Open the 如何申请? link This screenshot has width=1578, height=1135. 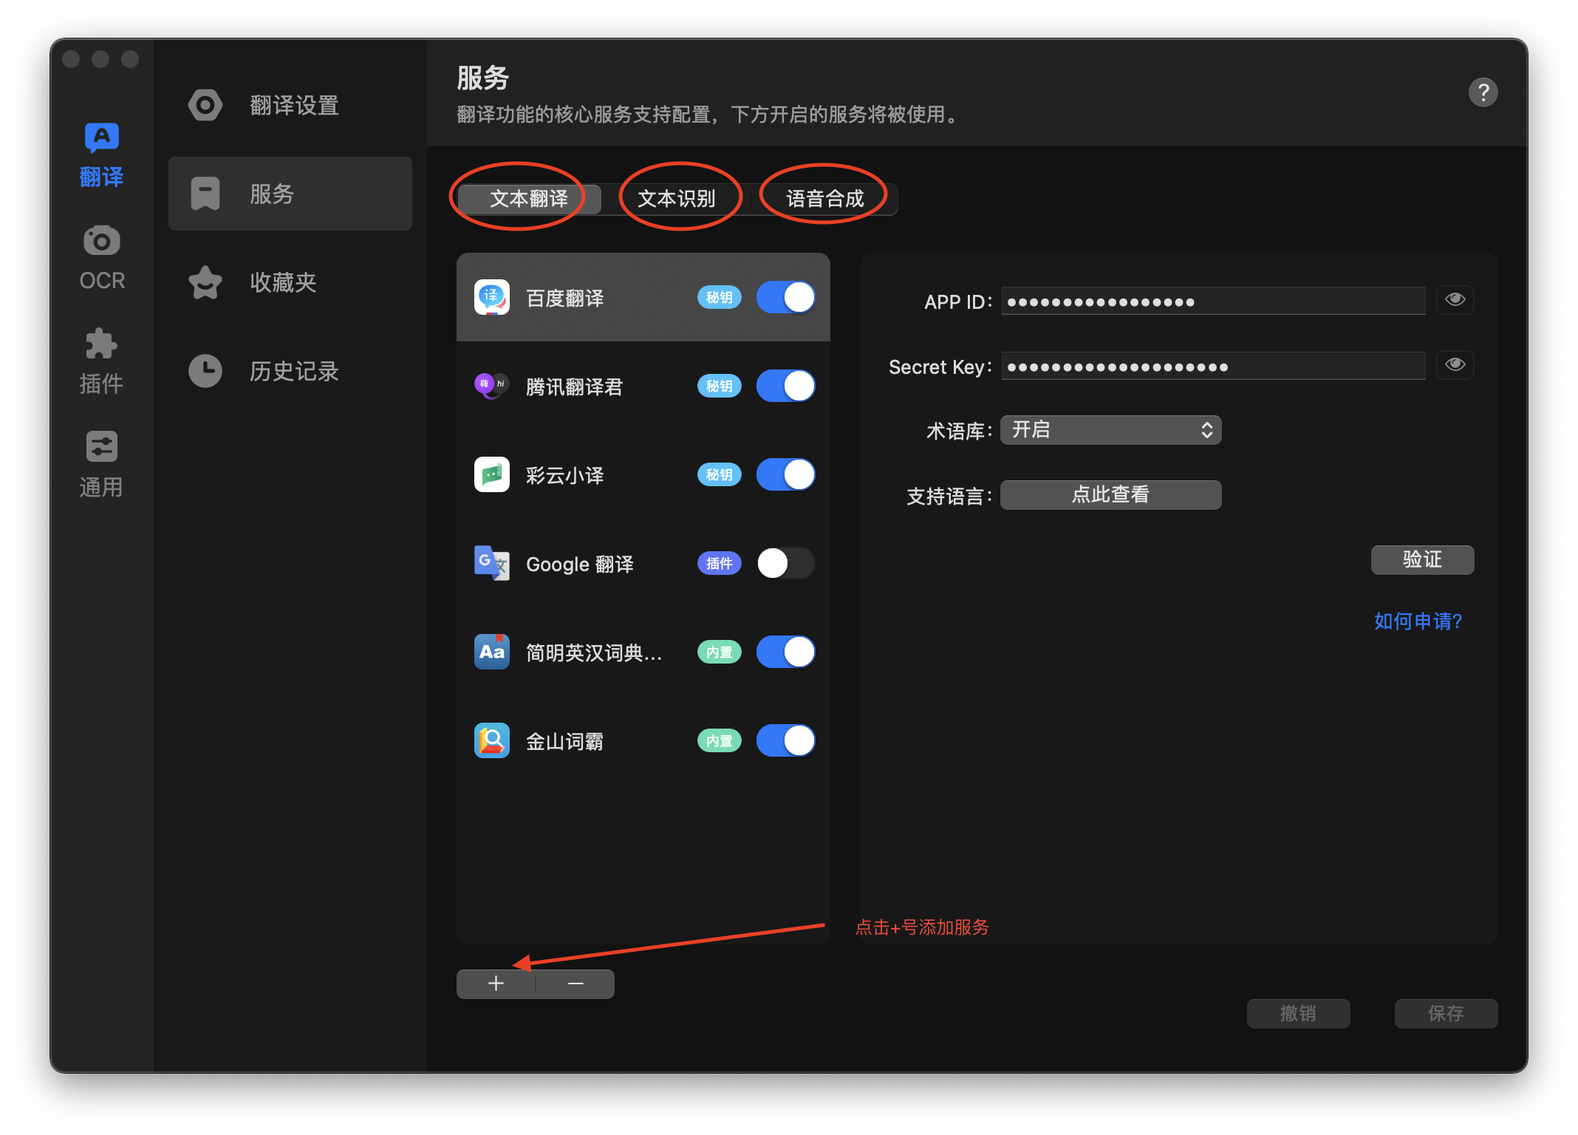pos(1418,621)
